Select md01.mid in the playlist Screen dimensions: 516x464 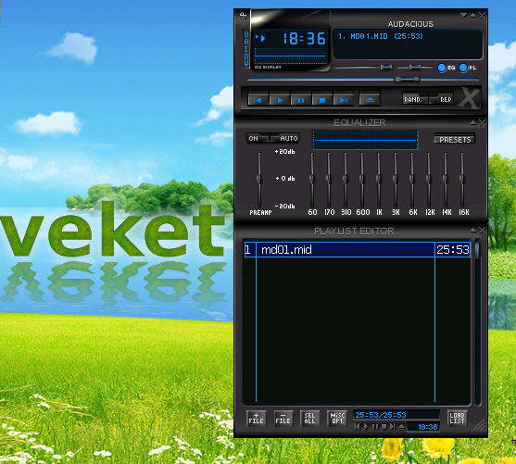coord(358,250)
